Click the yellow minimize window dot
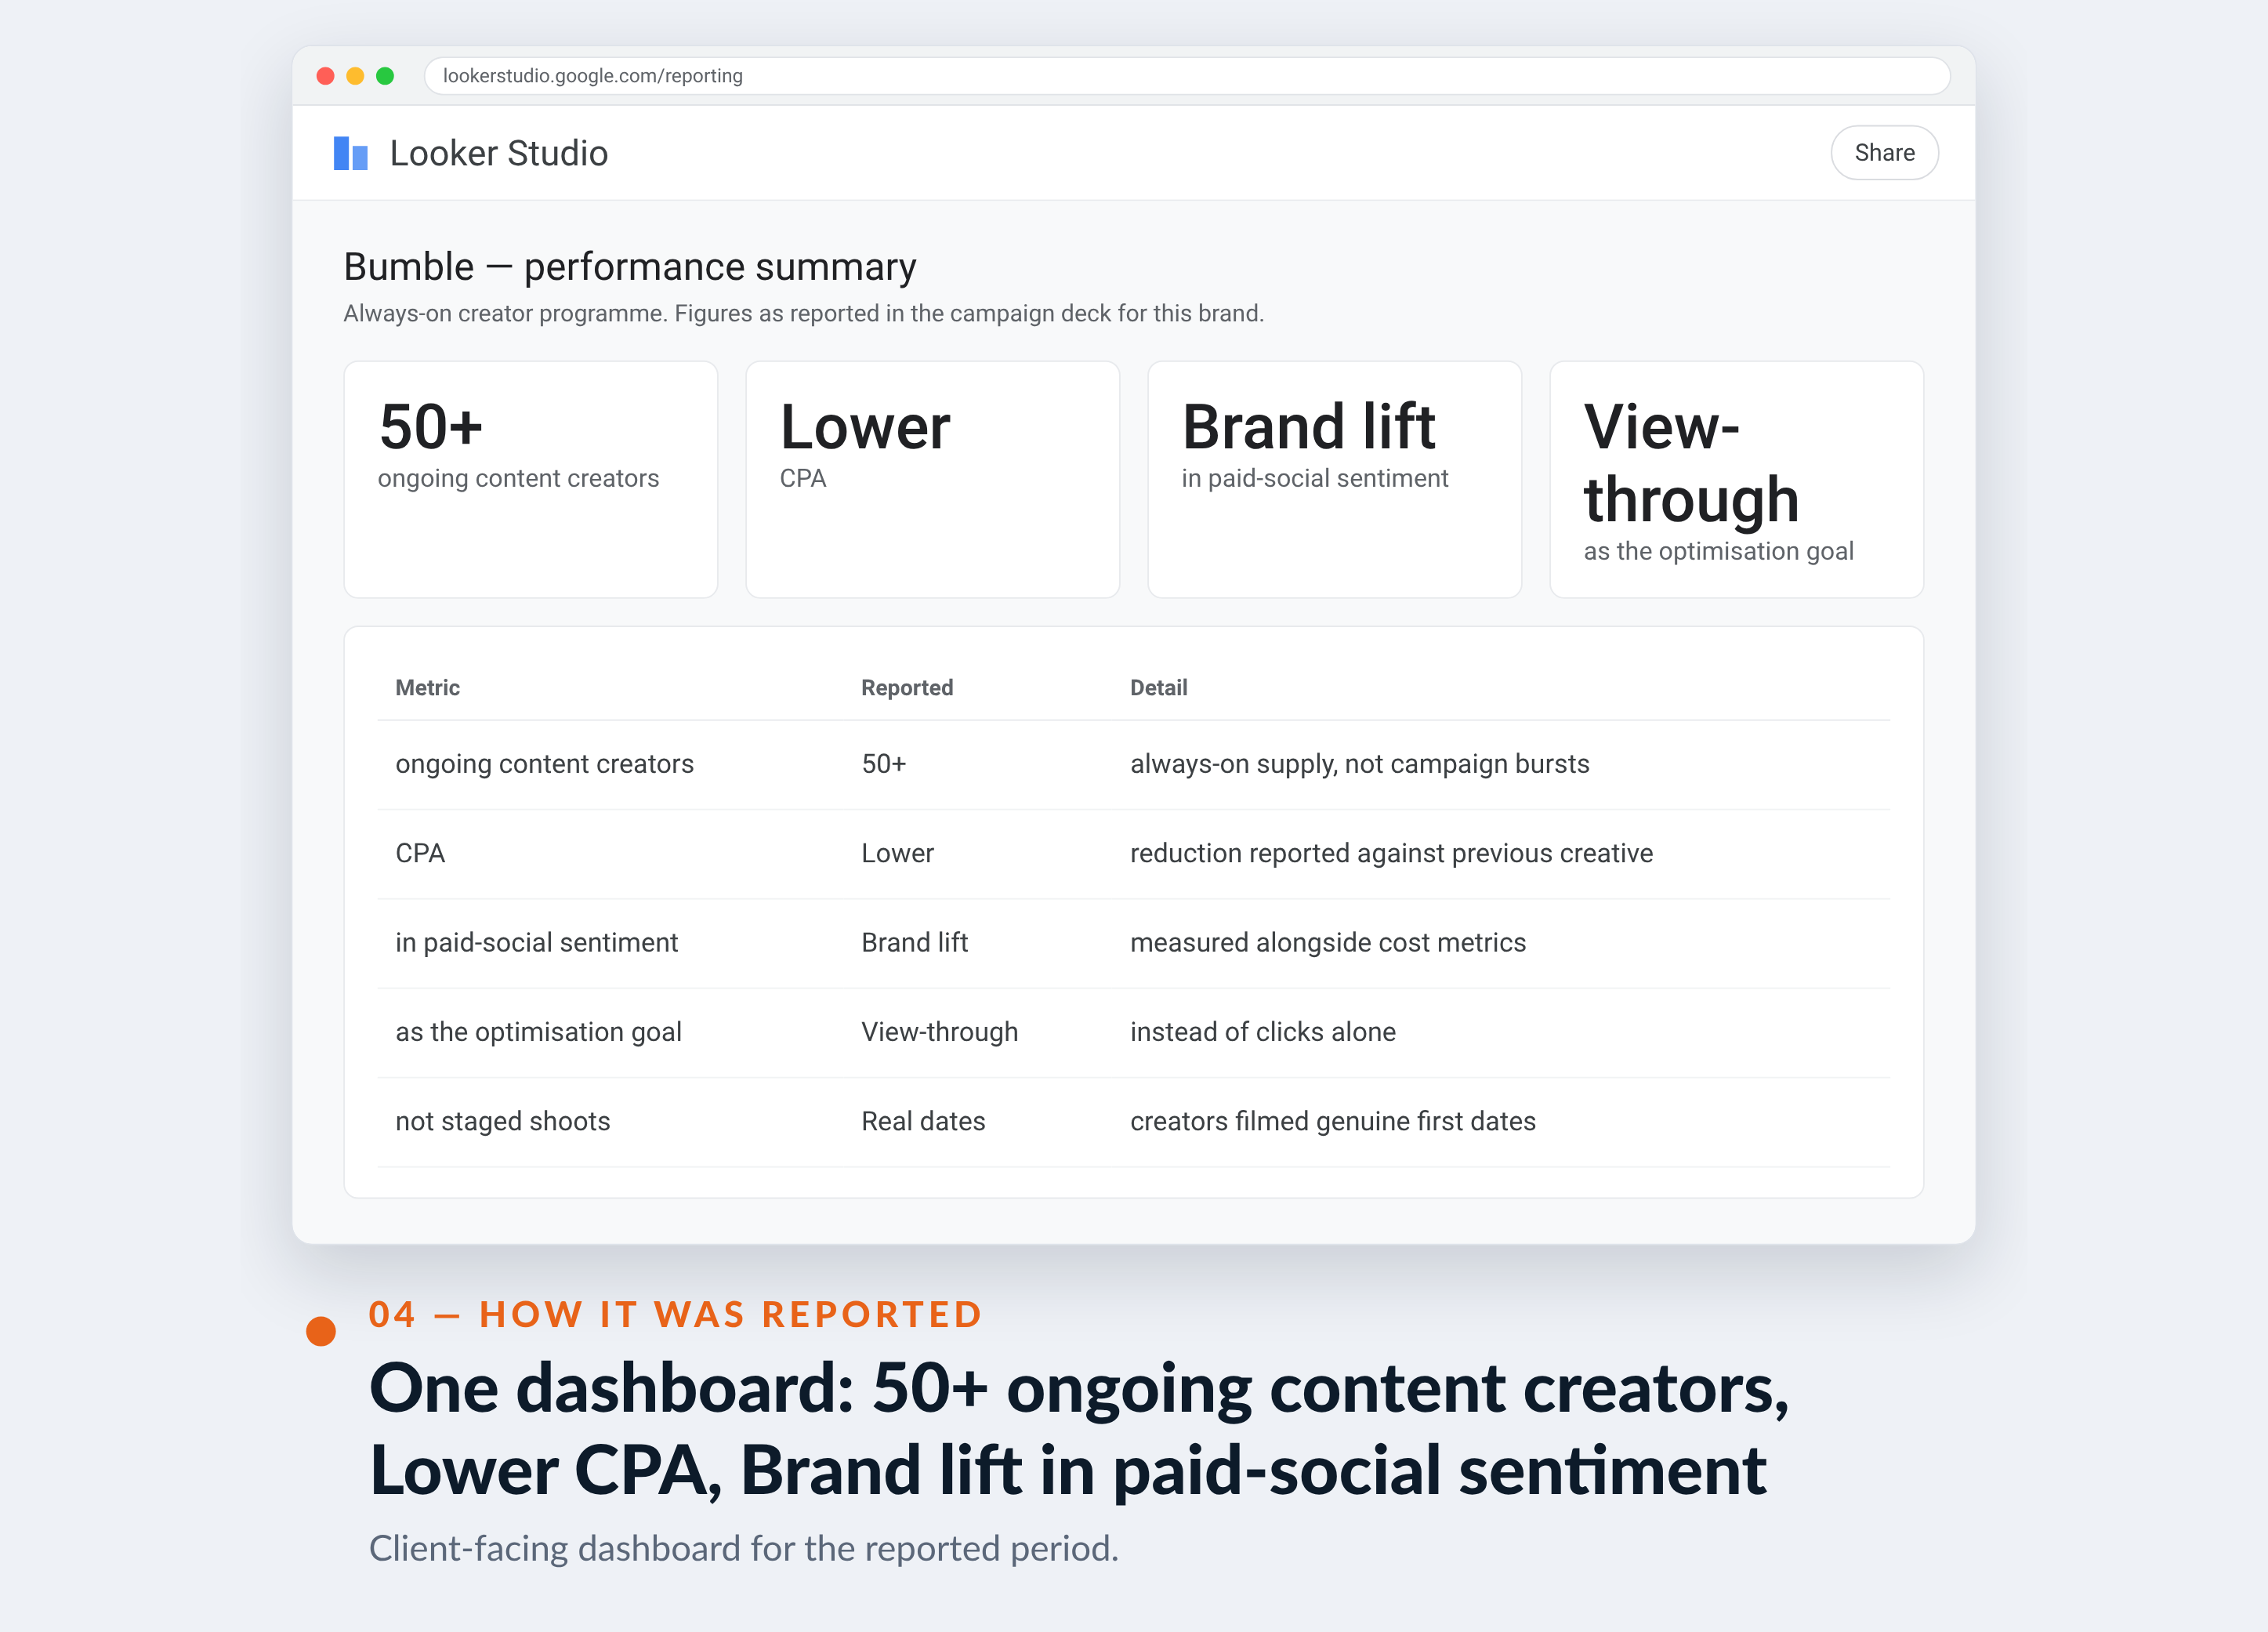The height and width of the screenshot is (1632, 2268). click(355, 76)
